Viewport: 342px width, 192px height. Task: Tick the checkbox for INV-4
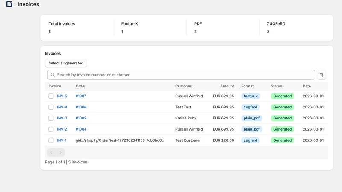click(51, 107)
